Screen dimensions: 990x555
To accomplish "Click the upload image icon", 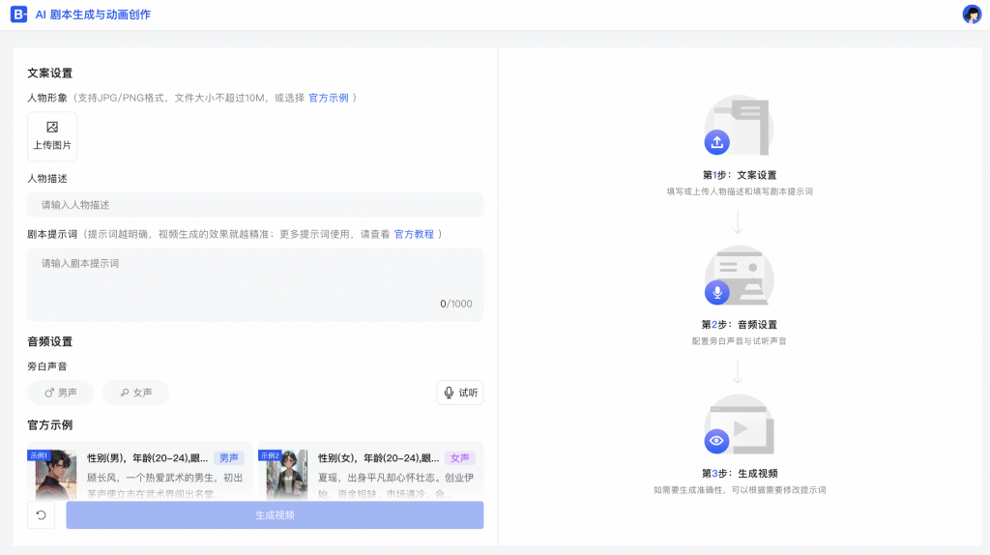I will coord(52,128).
